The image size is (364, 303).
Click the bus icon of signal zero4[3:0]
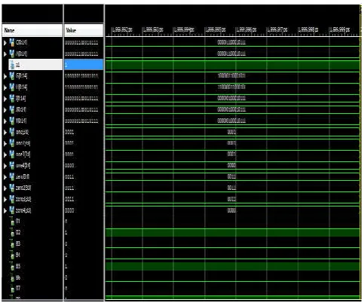coord(12,210)
